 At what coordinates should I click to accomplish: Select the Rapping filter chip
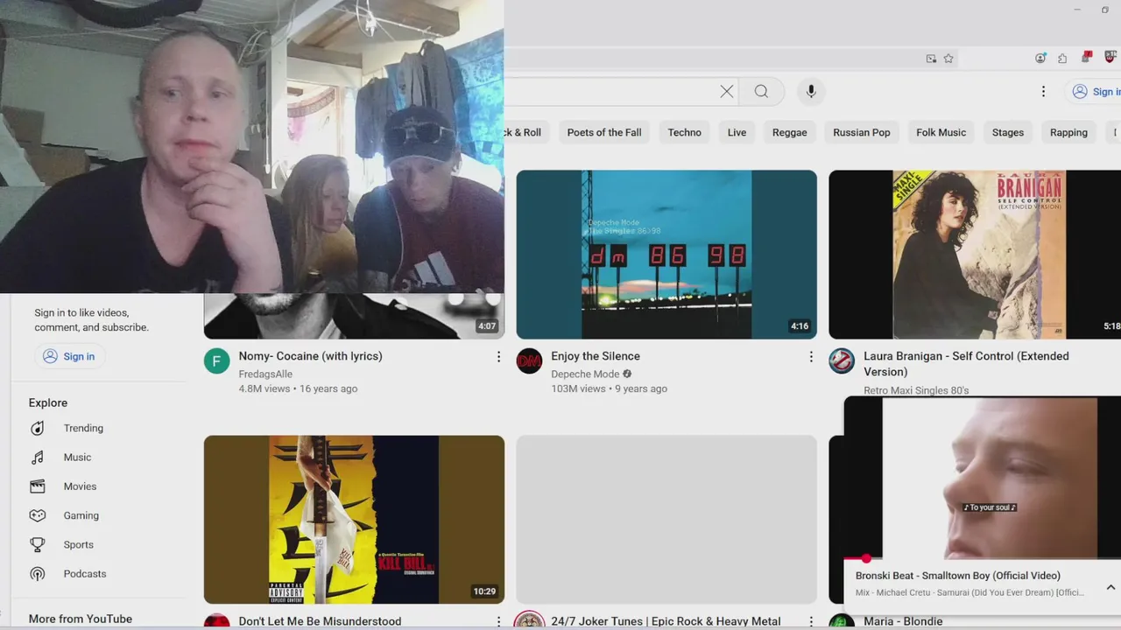[x=1068, y=132]
